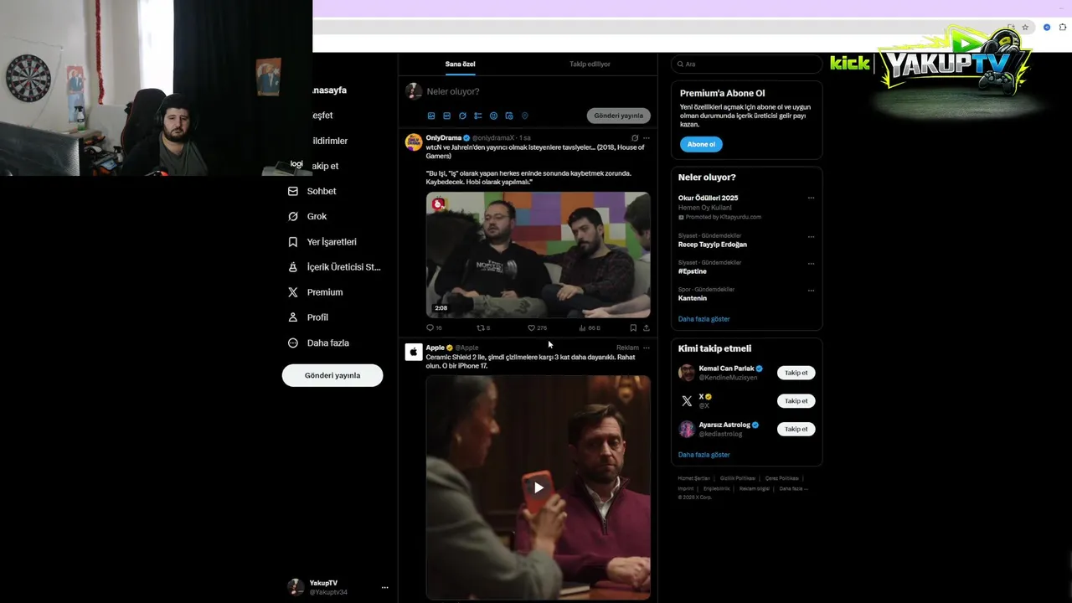
Task: Open Sohbet messages in sidebar
Action: click(312, 191)
